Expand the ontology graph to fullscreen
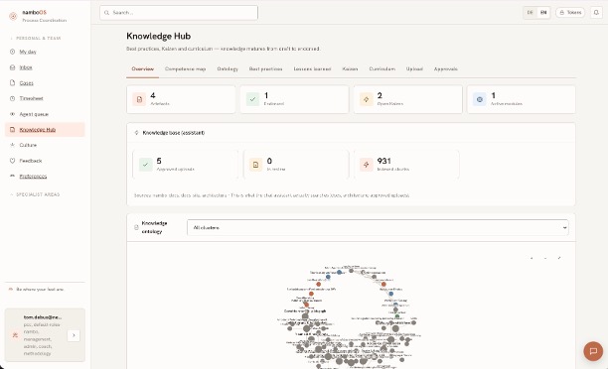This screenshot has height=369, width=608. tap(559, 258)
